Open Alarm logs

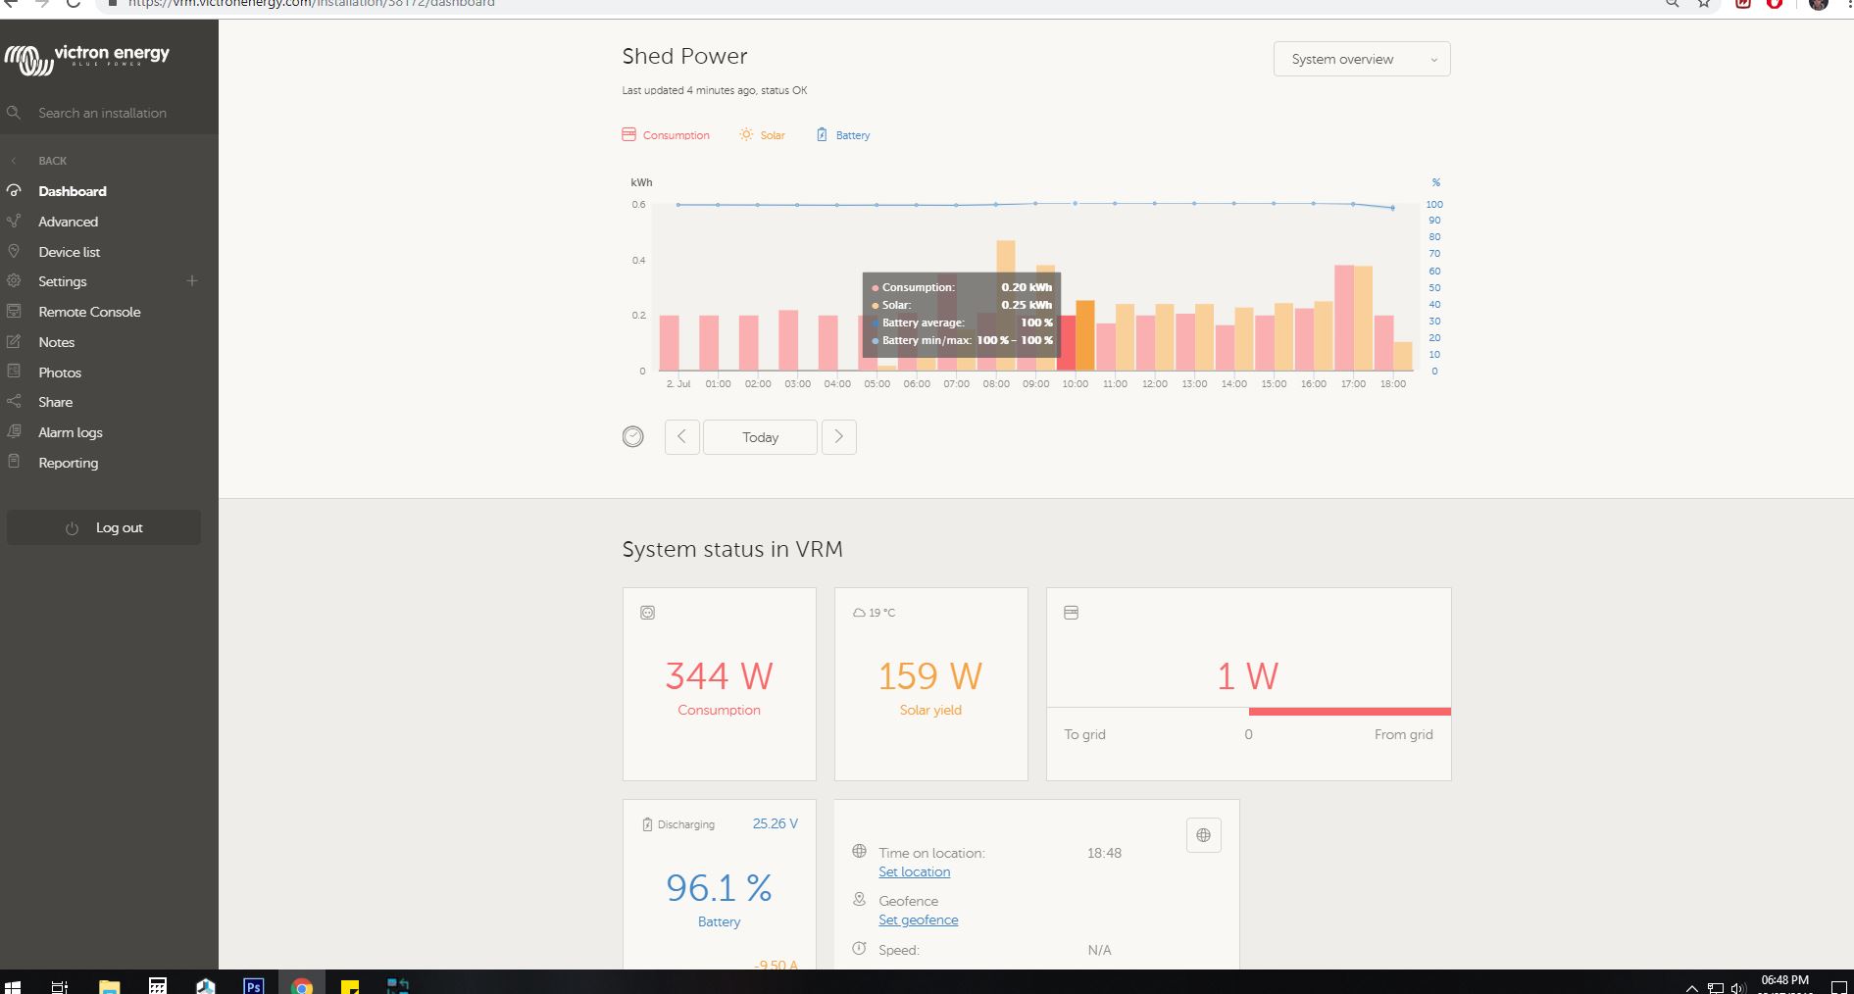[71, 432]
